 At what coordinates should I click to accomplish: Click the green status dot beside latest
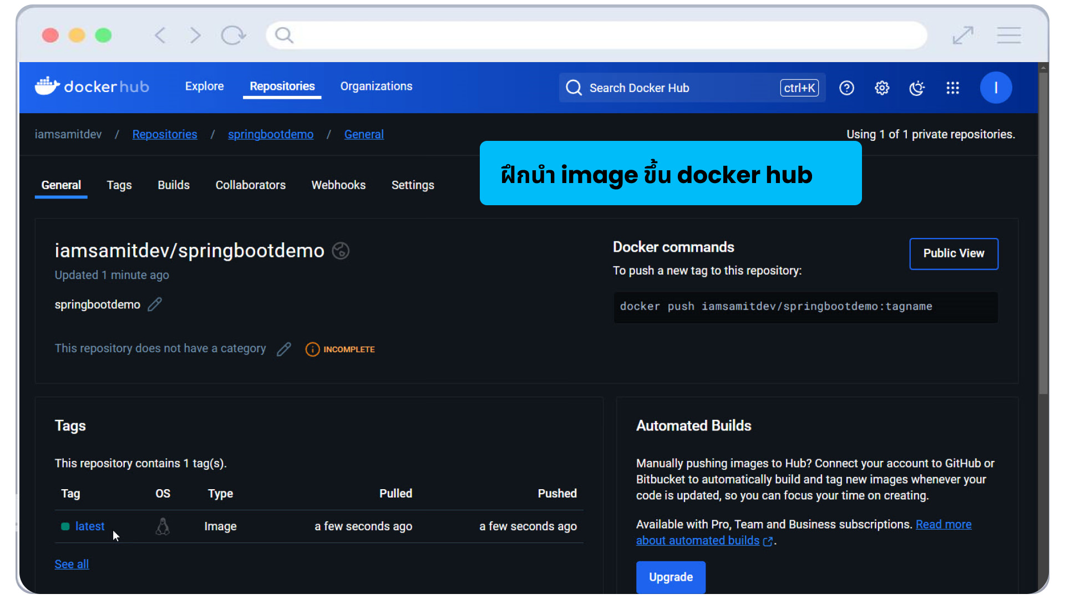(x=65, y=526)
